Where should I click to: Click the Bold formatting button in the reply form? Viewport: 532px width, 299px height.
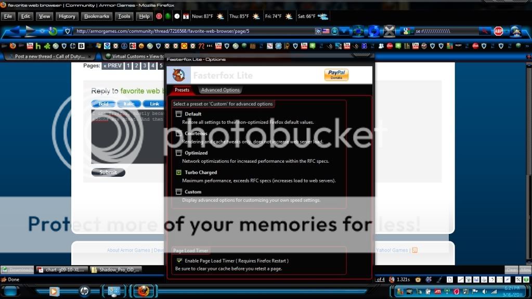pyautogui.click(x=103, y=104)
